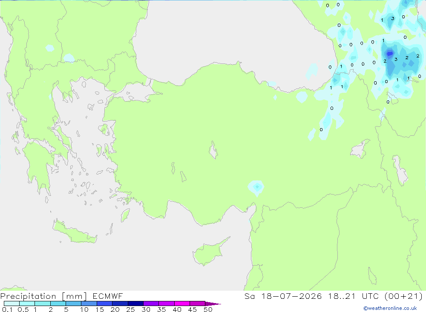Click the over-50 arrow tip of legend
Screen dimensions: 426x312
click(213, 304)
